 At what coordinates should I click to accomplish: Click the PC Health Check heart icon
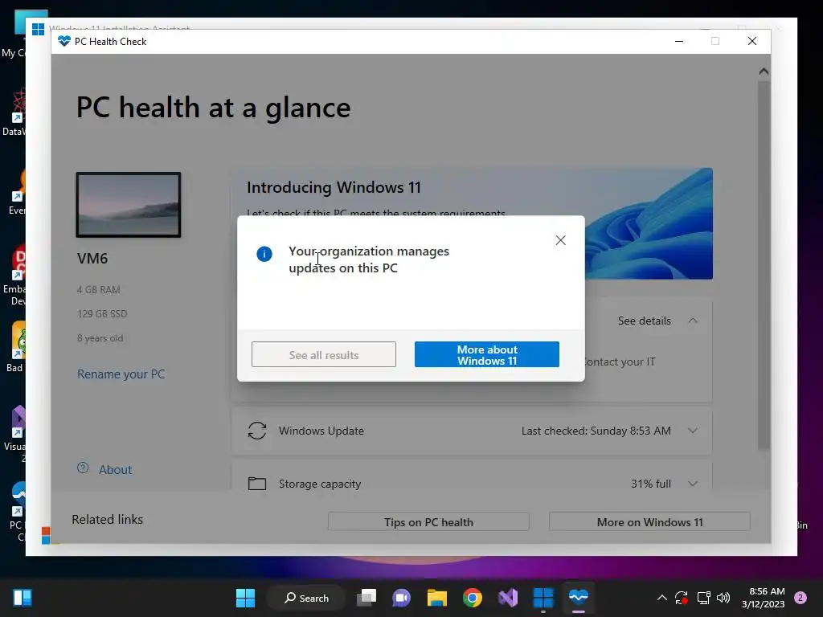[x=64, y=41]
